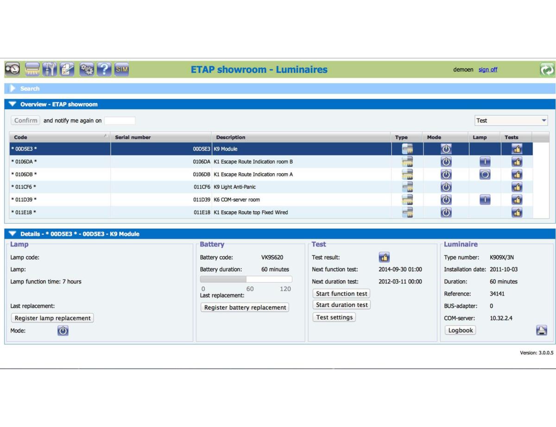The image size is (556, 427).
Task: Click the notify me again on date field
Action: [120, 121]
